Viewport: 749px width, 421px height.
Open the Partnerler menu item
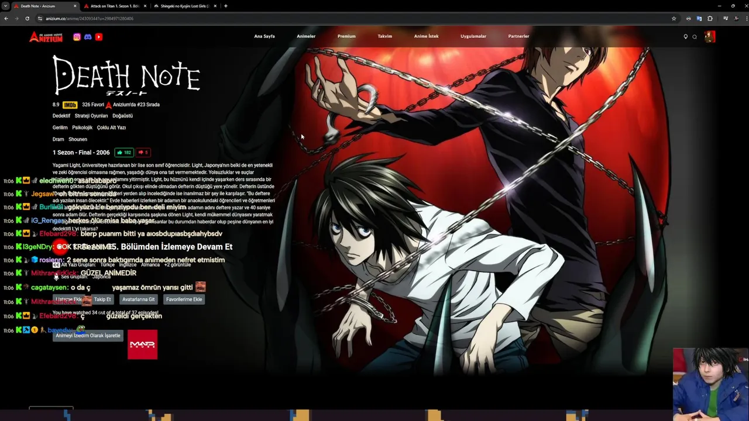point(518,36)
